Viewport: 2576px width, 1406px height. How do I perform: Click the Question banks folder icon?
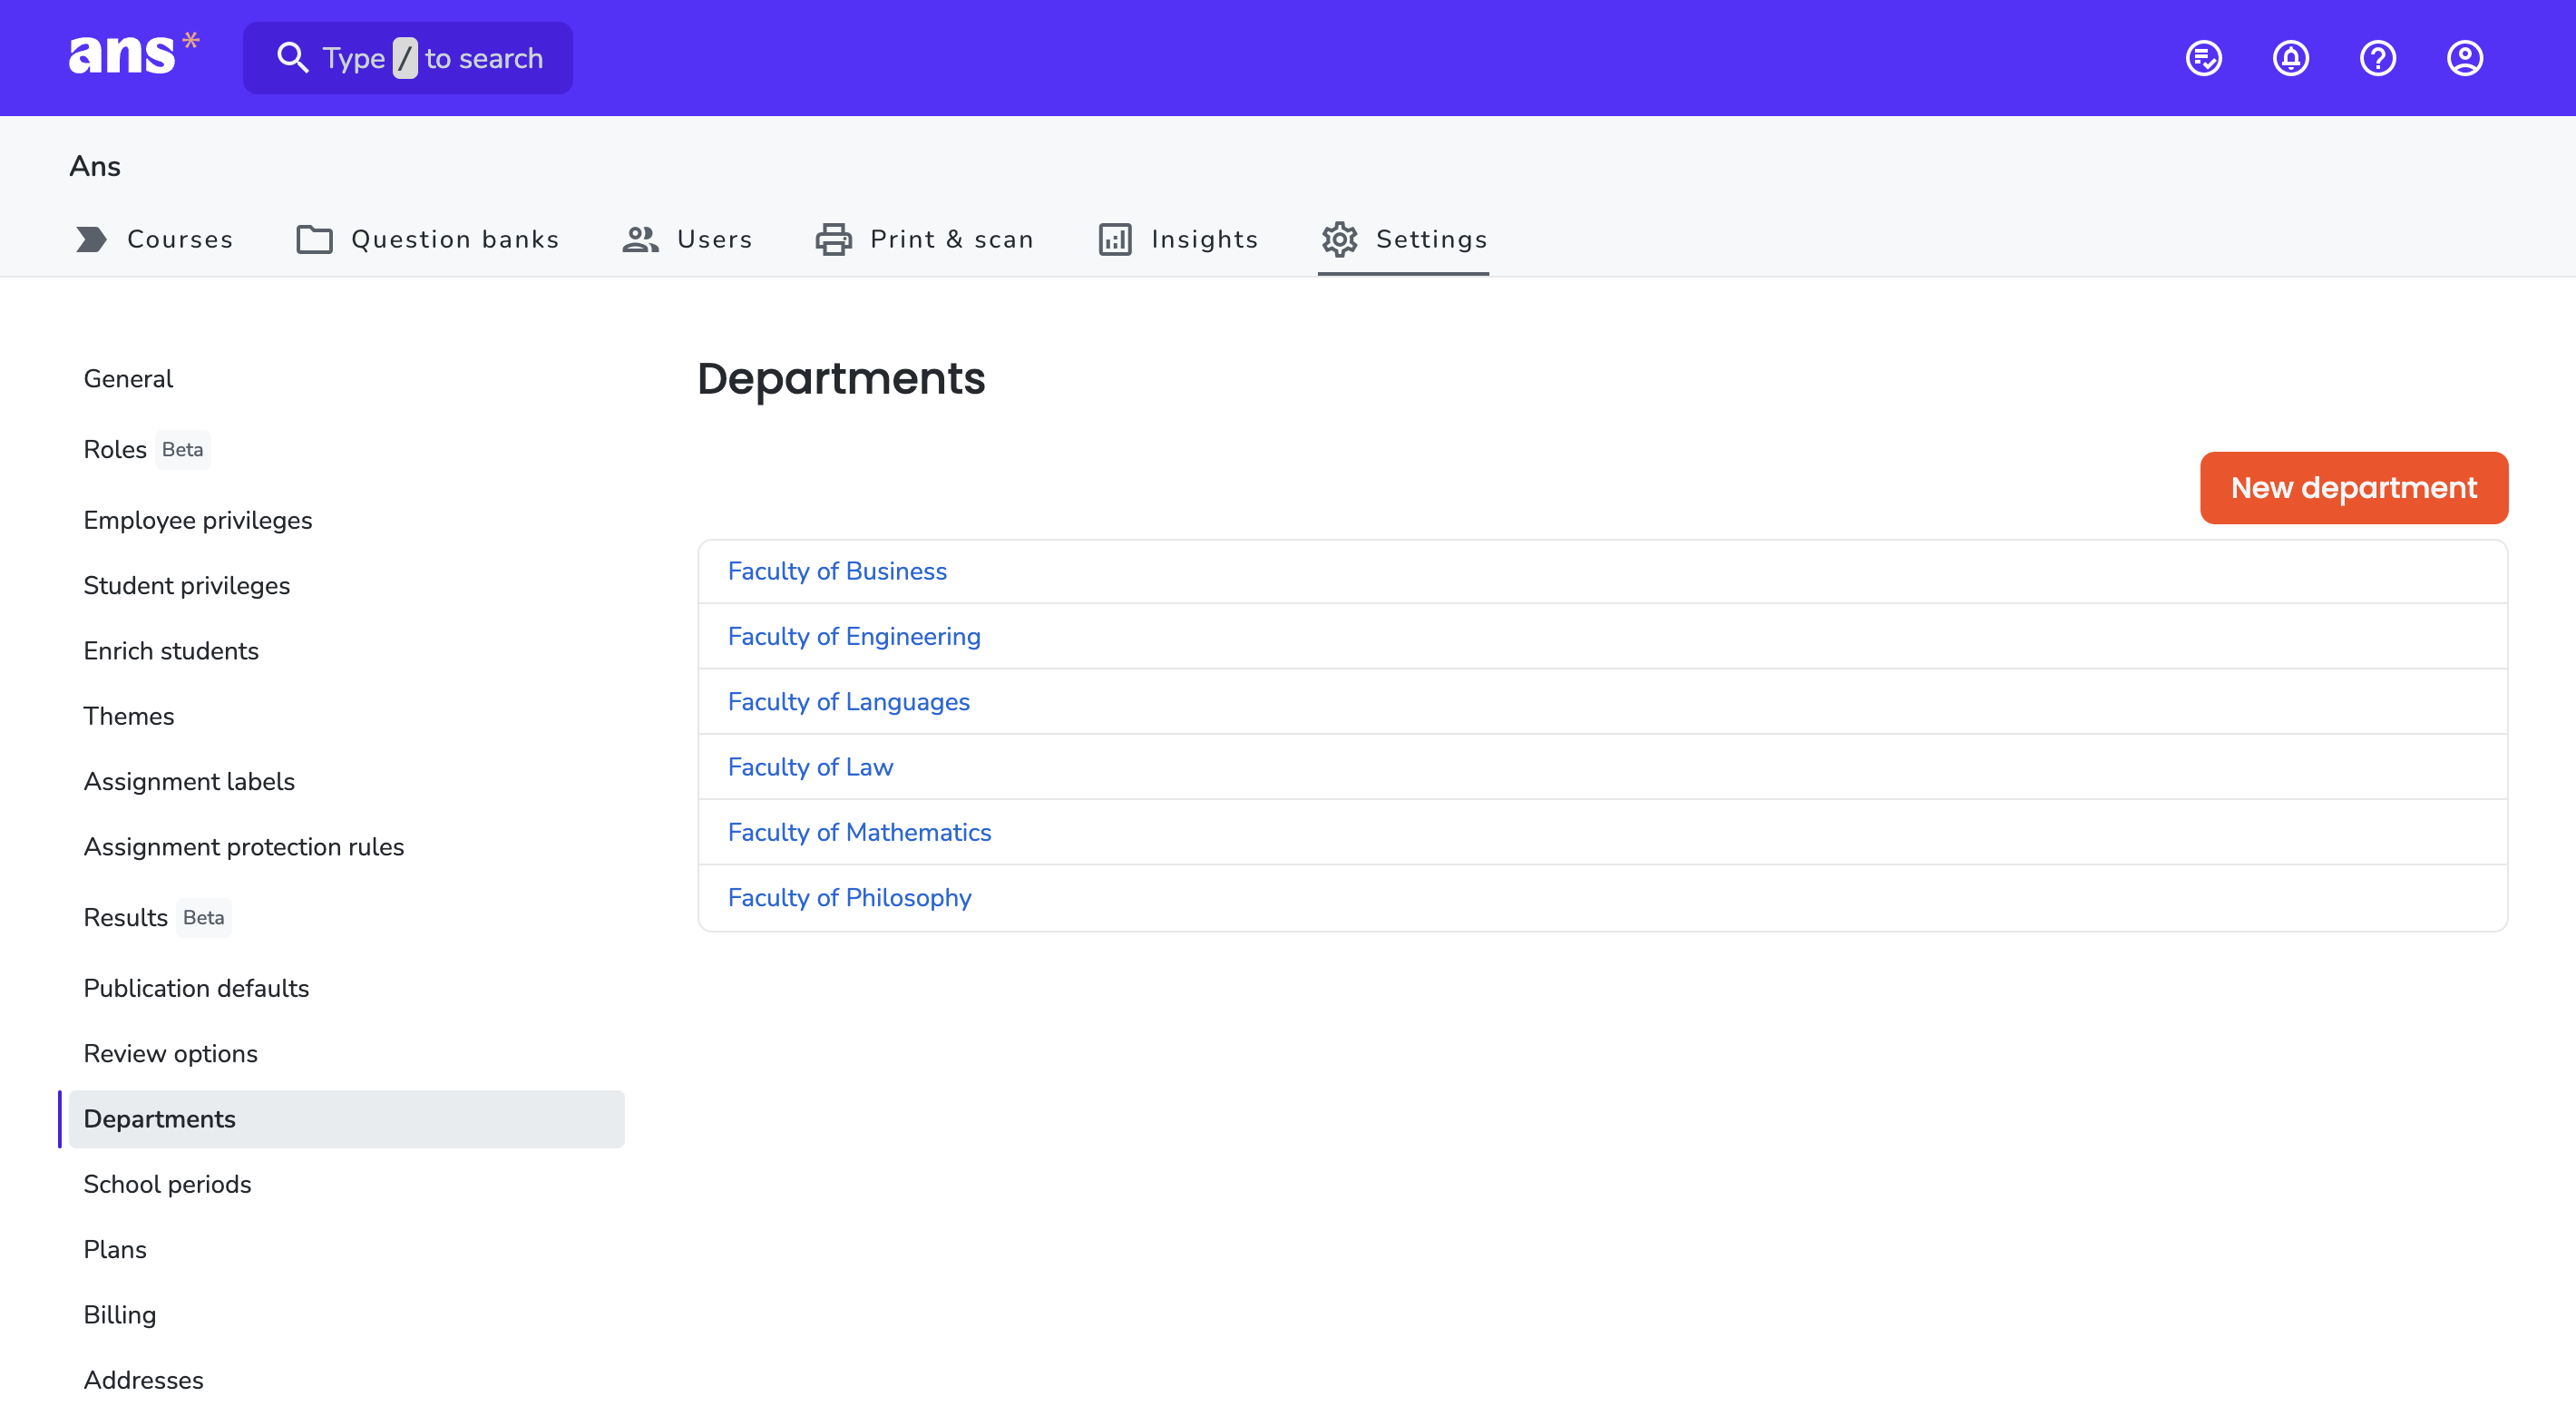(x=314, y=239)
